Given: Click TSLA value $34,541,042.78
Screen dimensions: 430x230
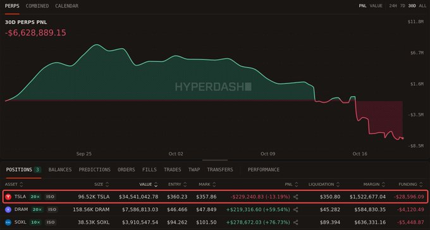Looking at the screenshot, I should tap(138, 197).
